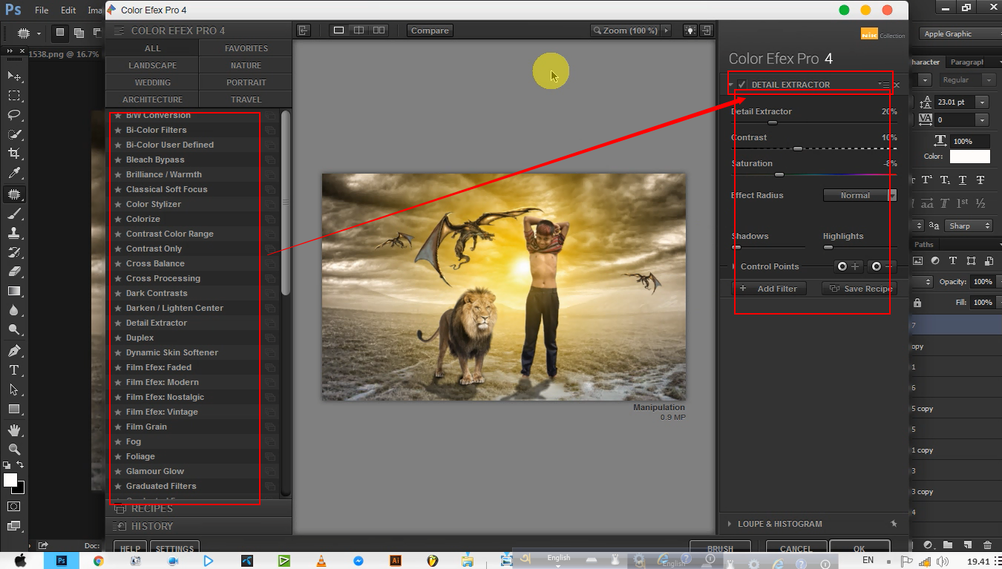Favorite star for Film Grain filter
The width and height of the screenshot is (1002, 569).
click(x=118, y=427)
